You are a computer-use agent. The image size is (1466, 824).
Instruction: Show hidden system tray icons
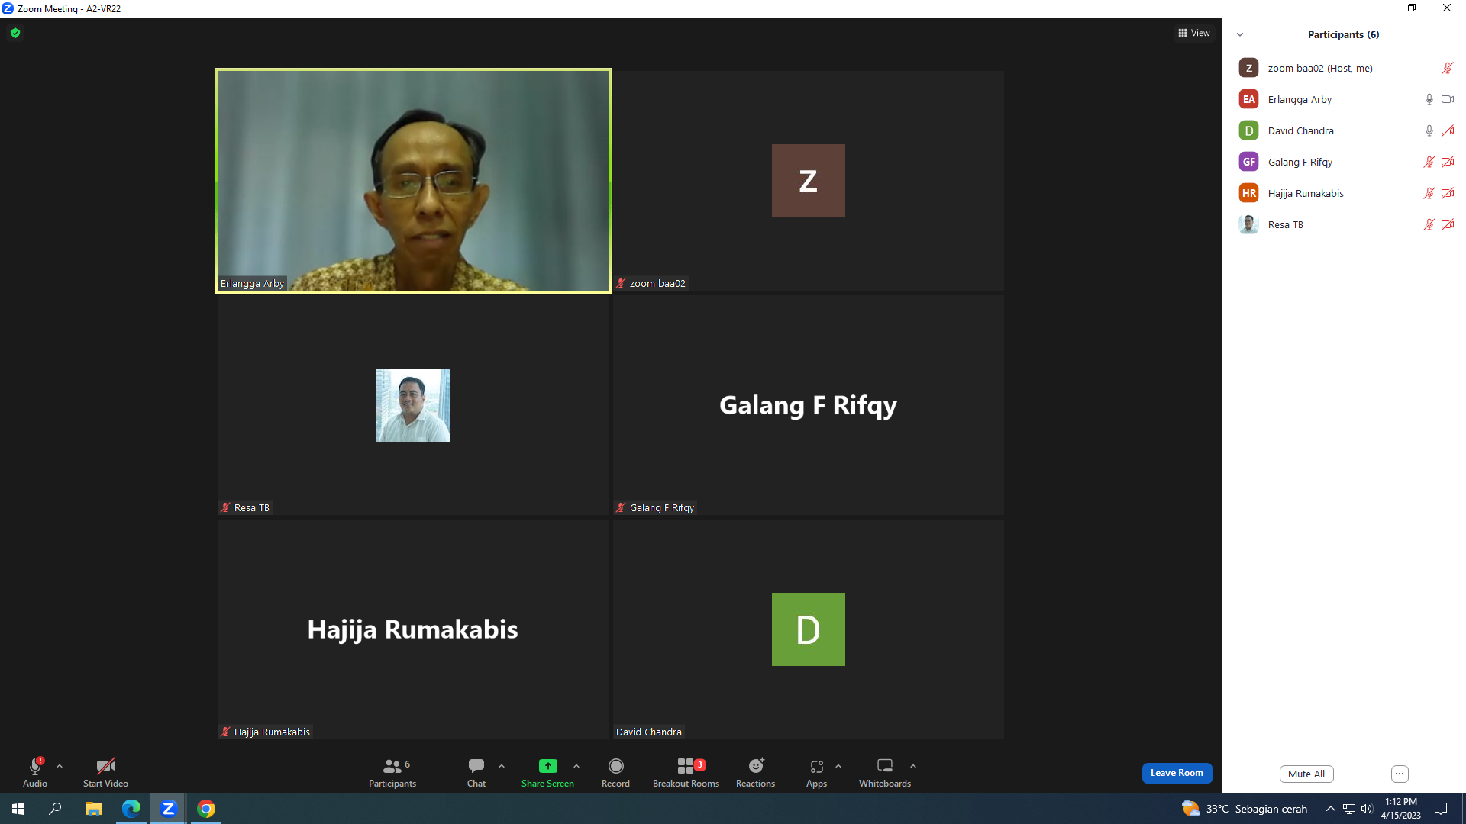point(1331,809)
